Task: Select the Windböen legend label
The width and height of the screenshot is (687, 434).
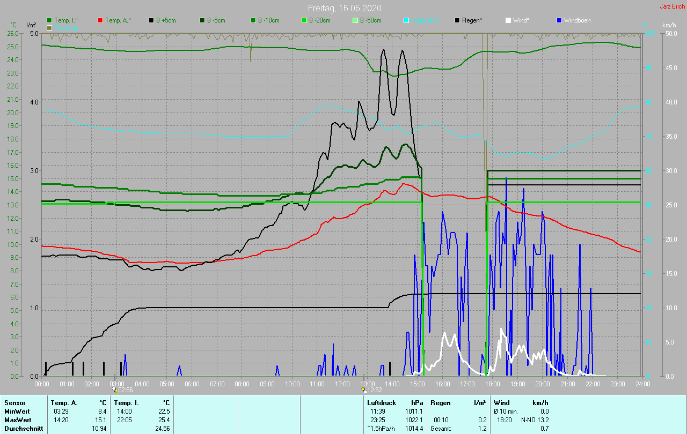Action: (x=578, y=20)
